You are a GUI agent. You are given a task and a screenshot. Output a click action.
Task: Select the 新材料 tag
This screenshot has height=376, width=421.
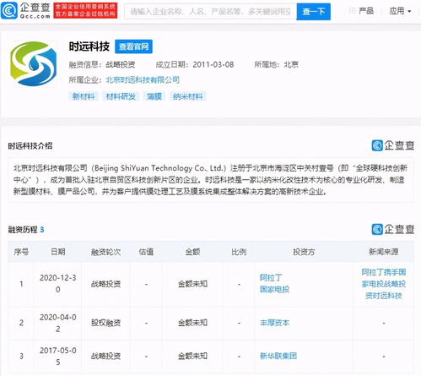coord(84,96)
